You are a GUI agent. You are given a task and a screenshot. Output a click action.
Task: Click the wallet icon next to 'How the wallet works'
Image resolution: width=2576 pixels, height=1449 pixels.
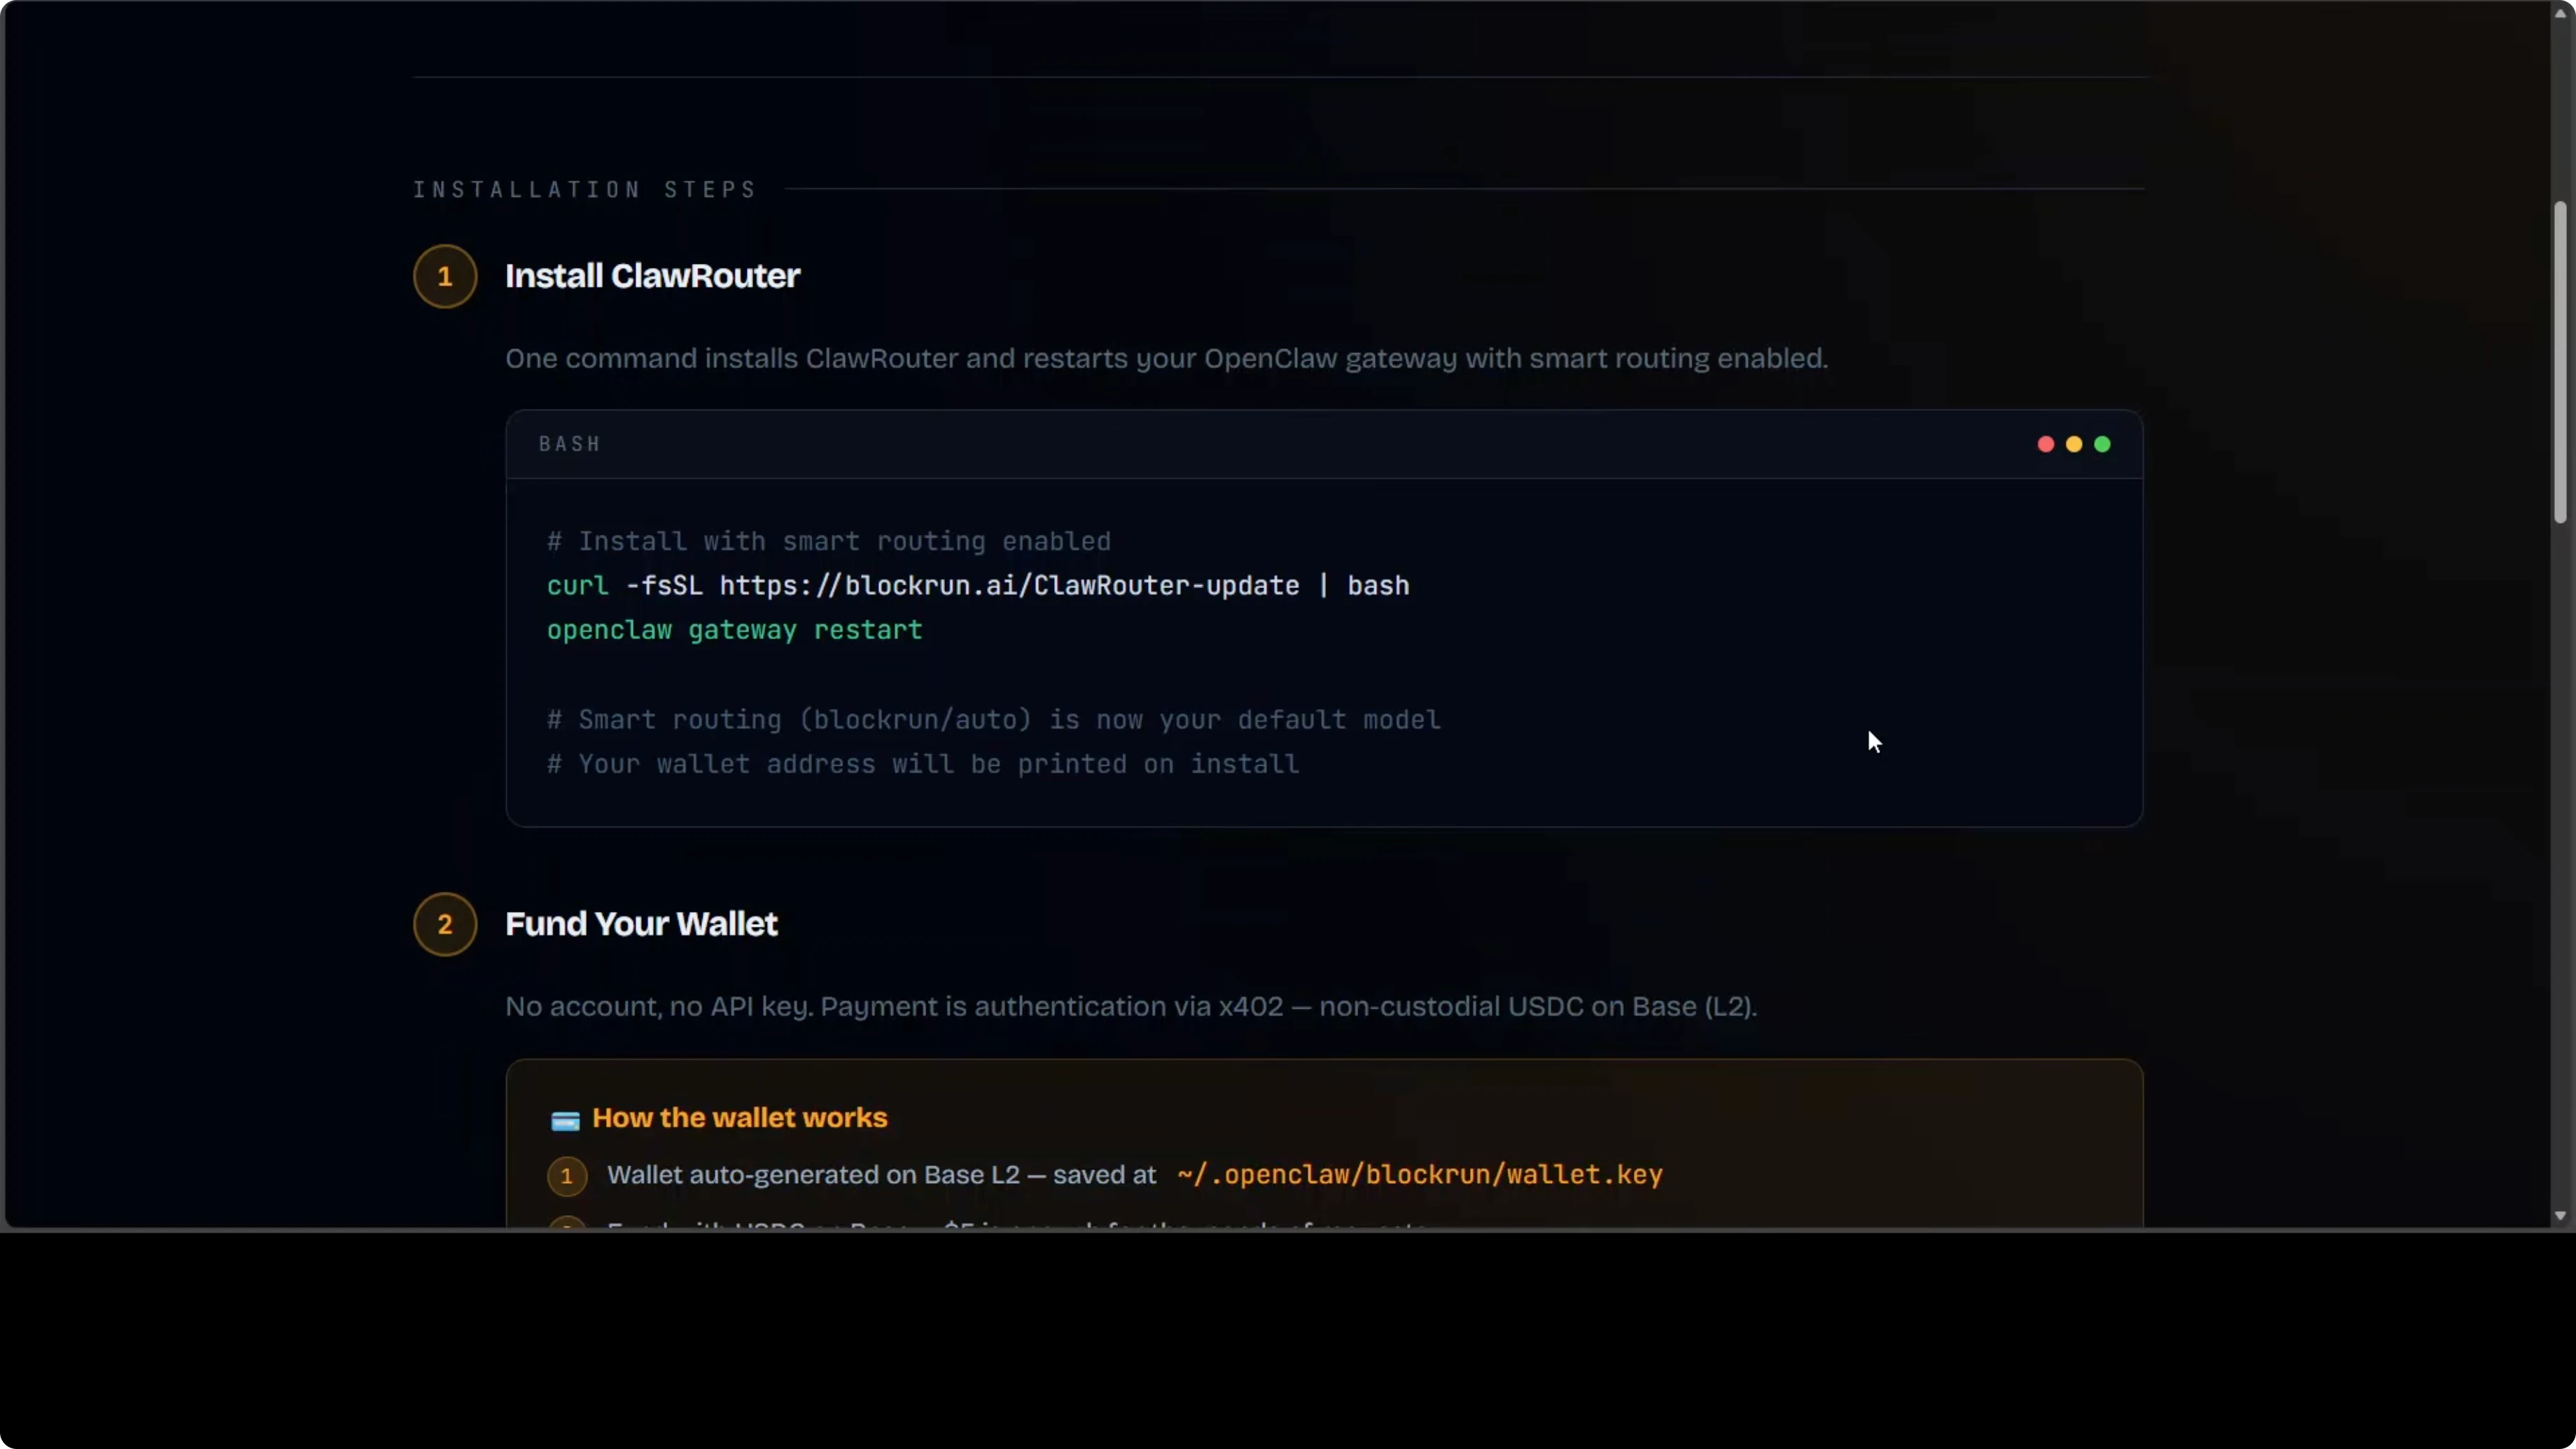tap(566, 1120)
